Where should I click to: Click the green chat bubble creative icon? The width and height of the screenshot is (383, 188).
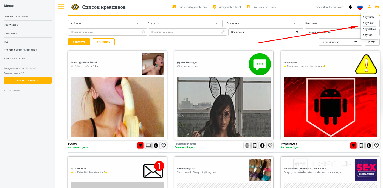point(260,64)
